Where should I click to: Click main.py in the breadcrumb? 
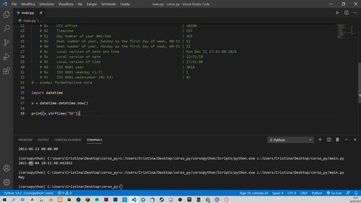pos(29,21)
